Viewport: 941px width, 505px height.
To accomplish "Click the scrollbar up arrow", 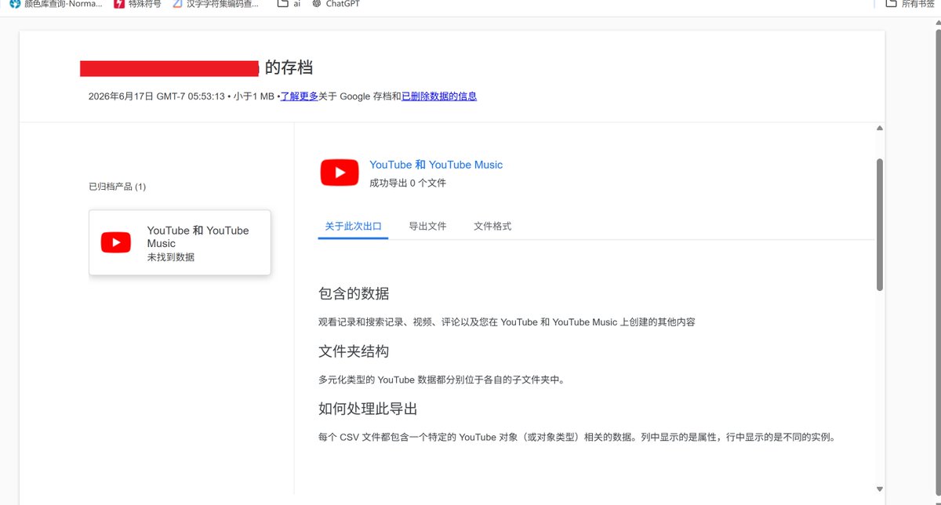I will tap(880, 128).
